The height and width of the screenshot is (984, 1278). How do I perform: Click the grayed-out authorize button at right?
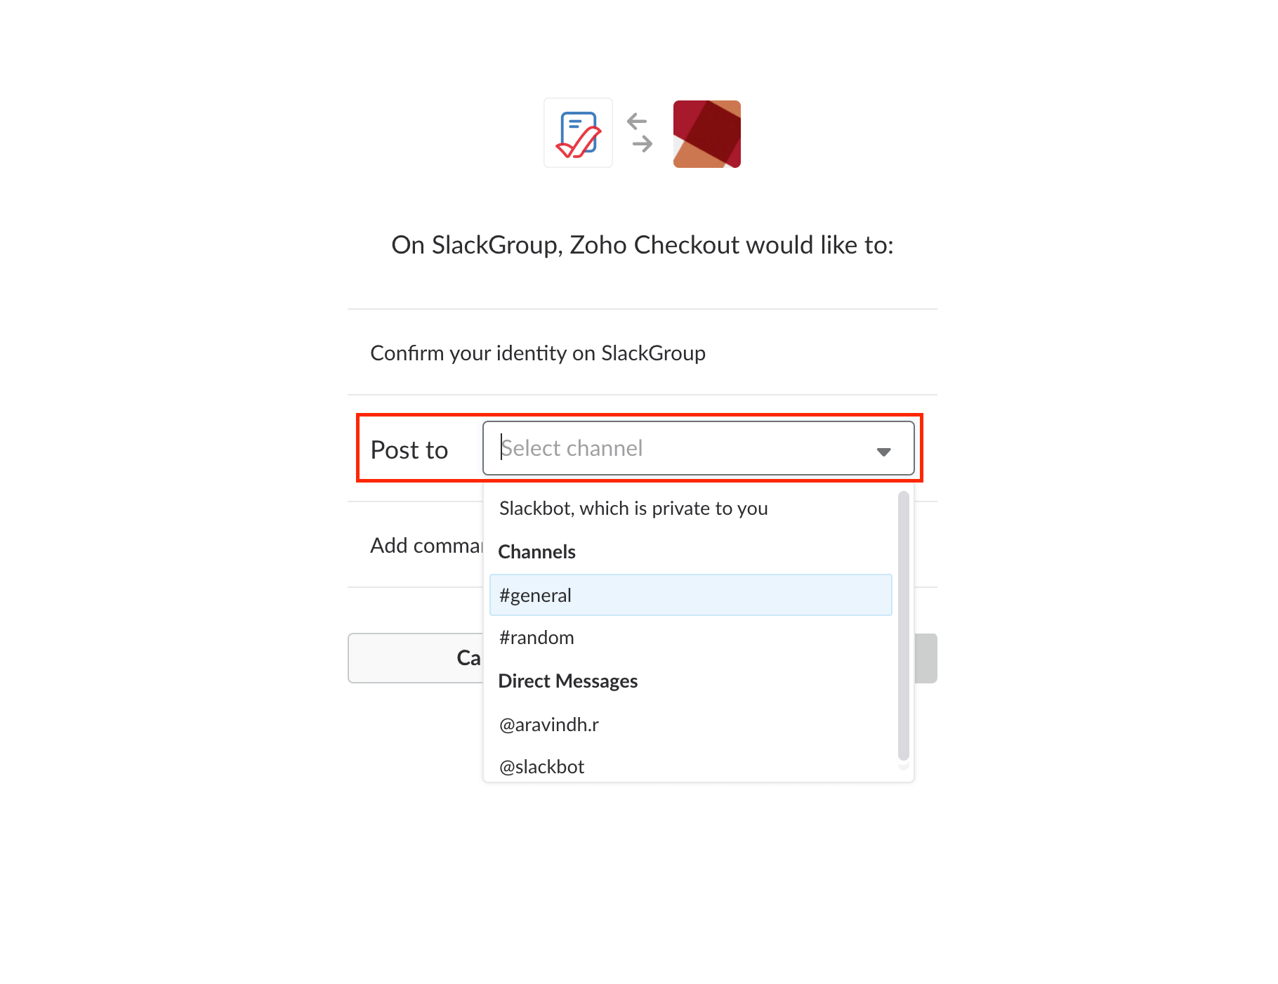tap(925, 658)
